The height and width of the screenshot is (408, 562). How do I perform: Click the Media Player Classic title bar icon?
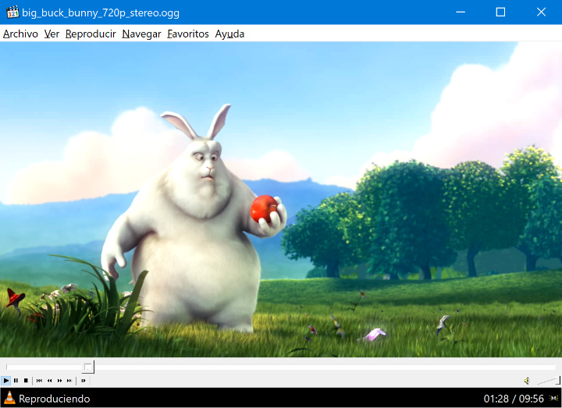coord(12,12)
